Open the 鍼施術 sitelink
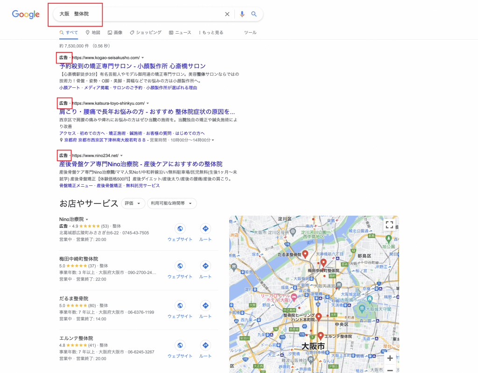This screenshot has height=373, width=478. pos(136,133)
